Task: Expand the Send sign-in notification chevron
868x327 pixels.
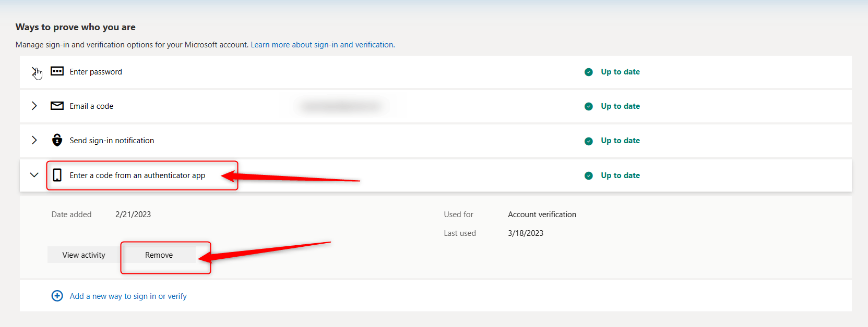Action: [34, 140]
